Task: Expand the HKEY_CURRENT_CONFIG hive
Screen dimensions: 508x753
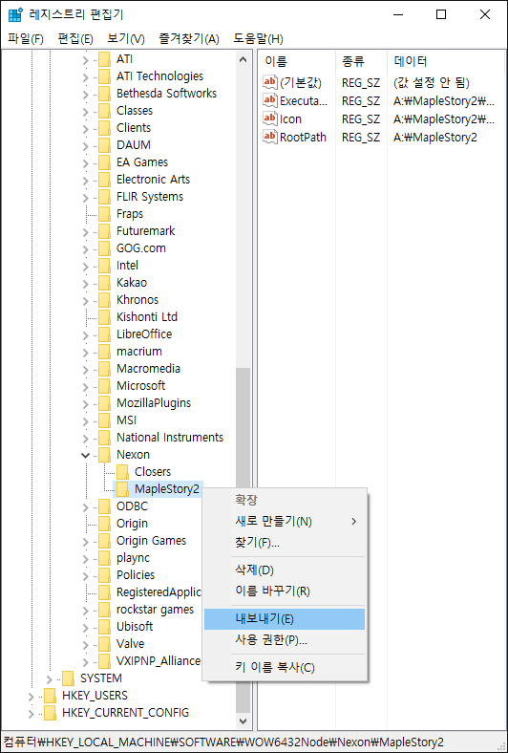Action: tap(31, 713)
